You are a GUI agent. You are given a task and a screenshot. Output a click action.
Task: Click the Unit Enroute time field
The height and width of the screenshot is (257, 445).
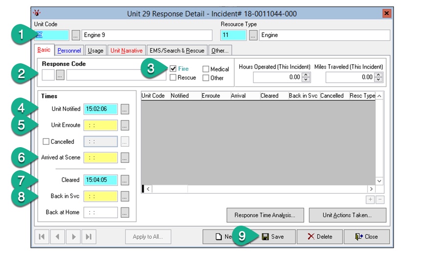tap(101, 126)
